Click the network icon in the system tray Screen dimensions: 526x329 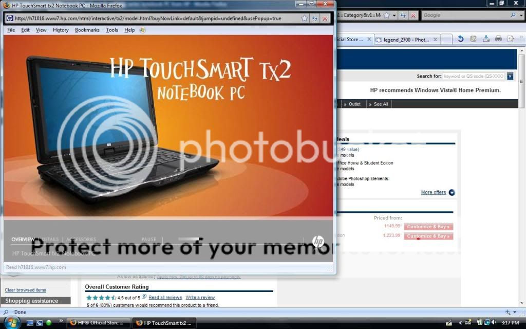(487, 323)
